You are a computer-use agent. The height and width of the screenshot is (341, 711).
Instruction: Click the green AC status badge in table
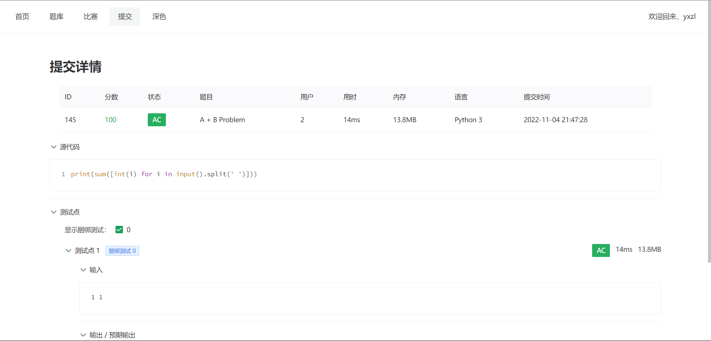click(x=157, y=120)
